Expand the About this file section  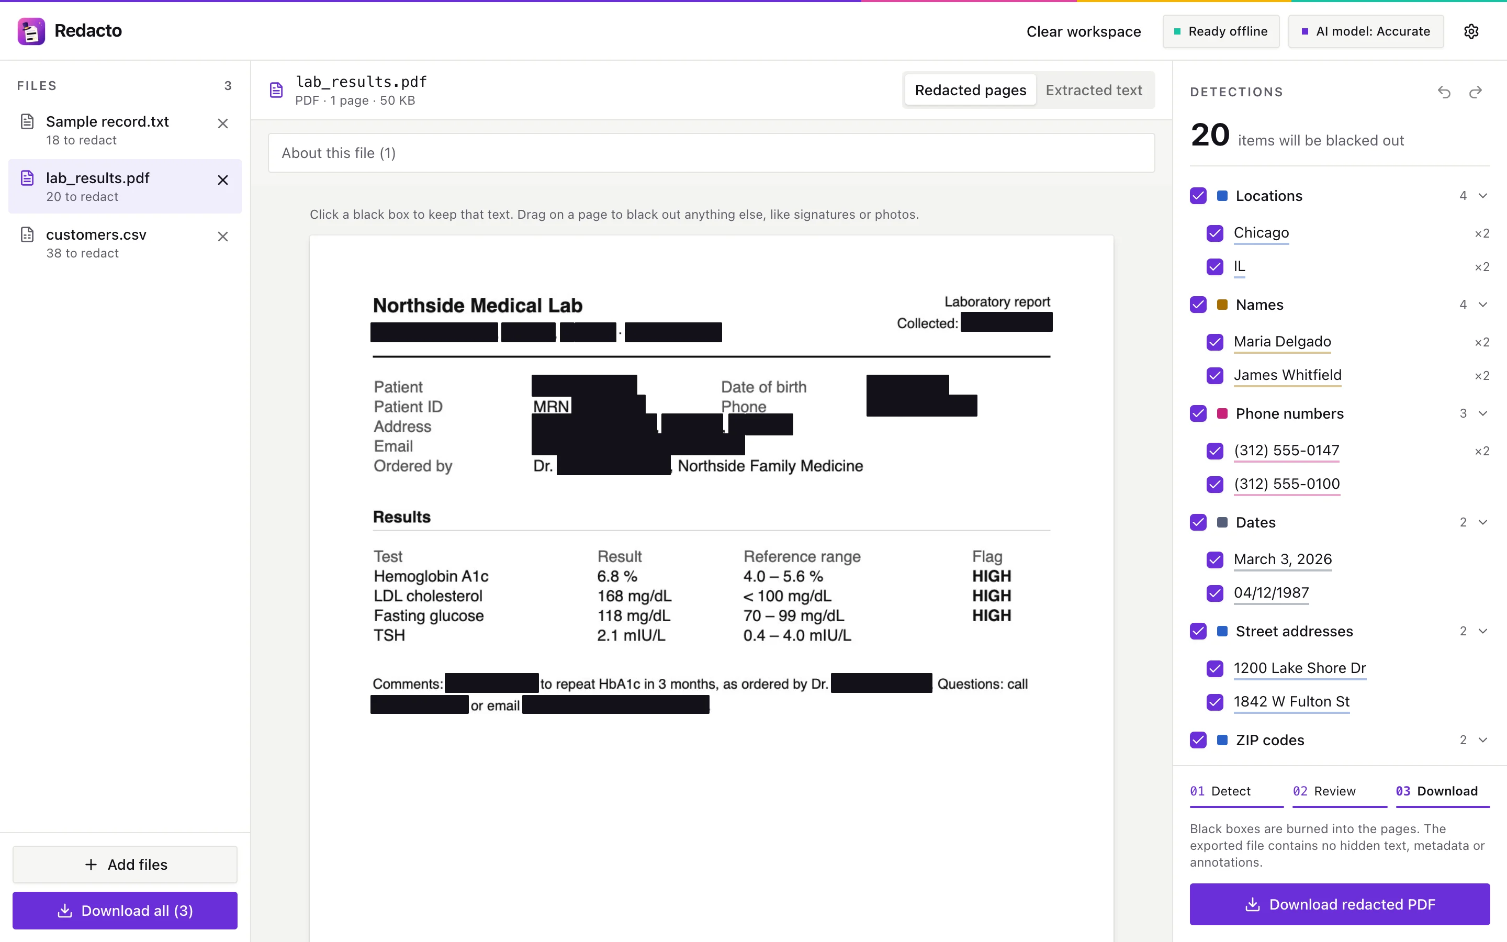coord(711,153)
